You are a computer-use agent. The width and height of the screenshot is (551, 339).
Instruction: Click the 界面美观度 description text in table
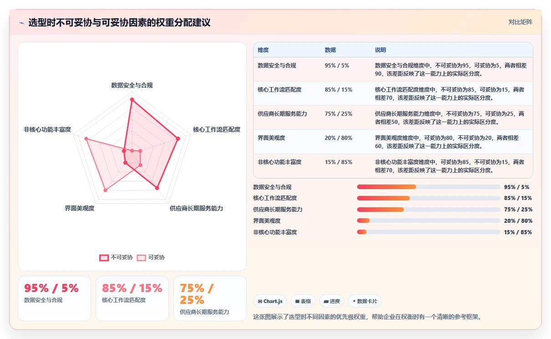pos(447,142)
